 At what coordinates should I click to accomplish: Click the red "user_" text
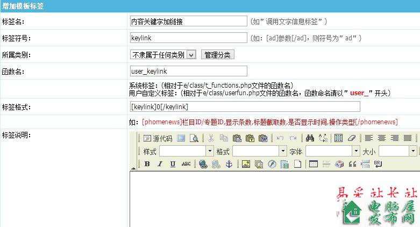[359, 93]
